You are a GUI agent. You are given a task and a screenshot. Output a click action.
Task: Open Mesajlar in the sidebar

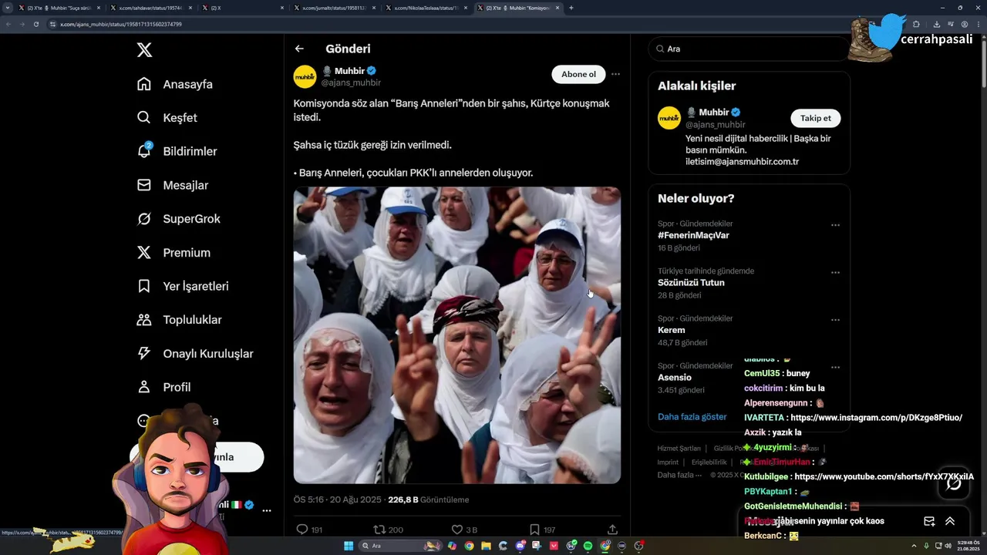(173, 185)
